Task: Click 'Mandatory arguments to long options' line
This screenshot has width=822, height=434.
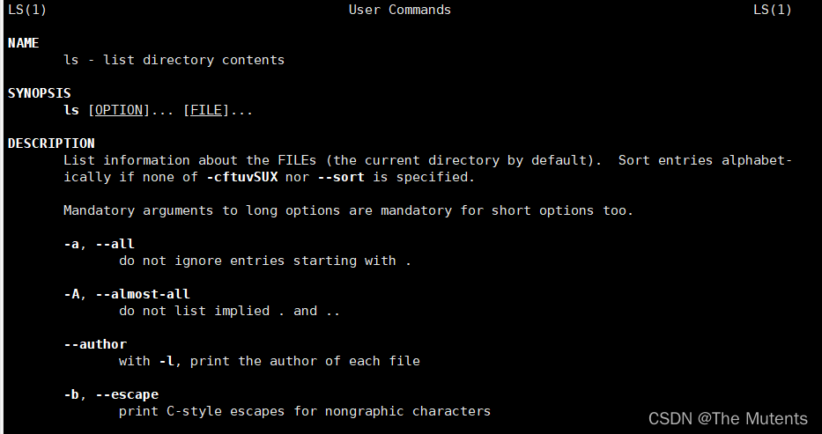Action: click(x=349, y=210)
